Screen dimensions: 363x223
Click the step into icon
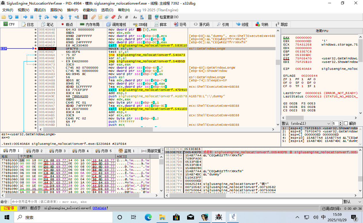coord(40,17)
